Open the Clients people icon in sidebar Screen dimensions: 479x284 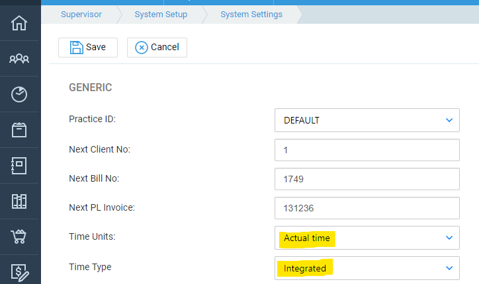tap(19, 58)
